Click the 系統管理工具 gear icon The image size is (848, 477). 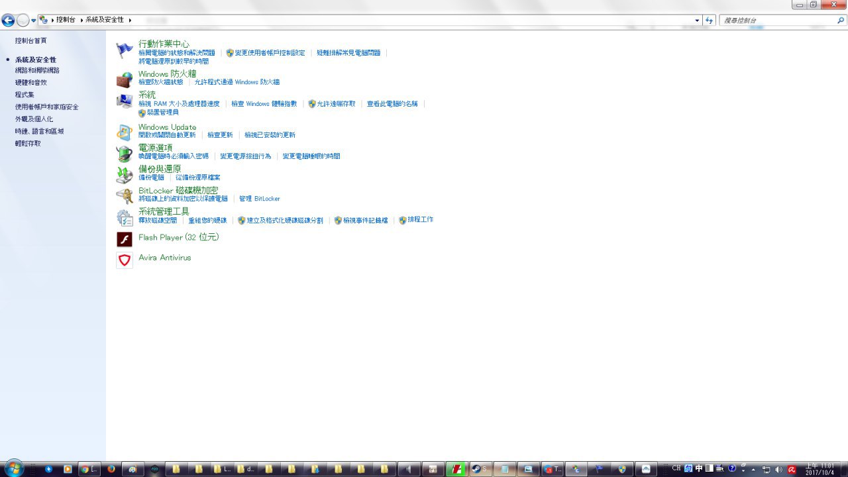[125, 217]
